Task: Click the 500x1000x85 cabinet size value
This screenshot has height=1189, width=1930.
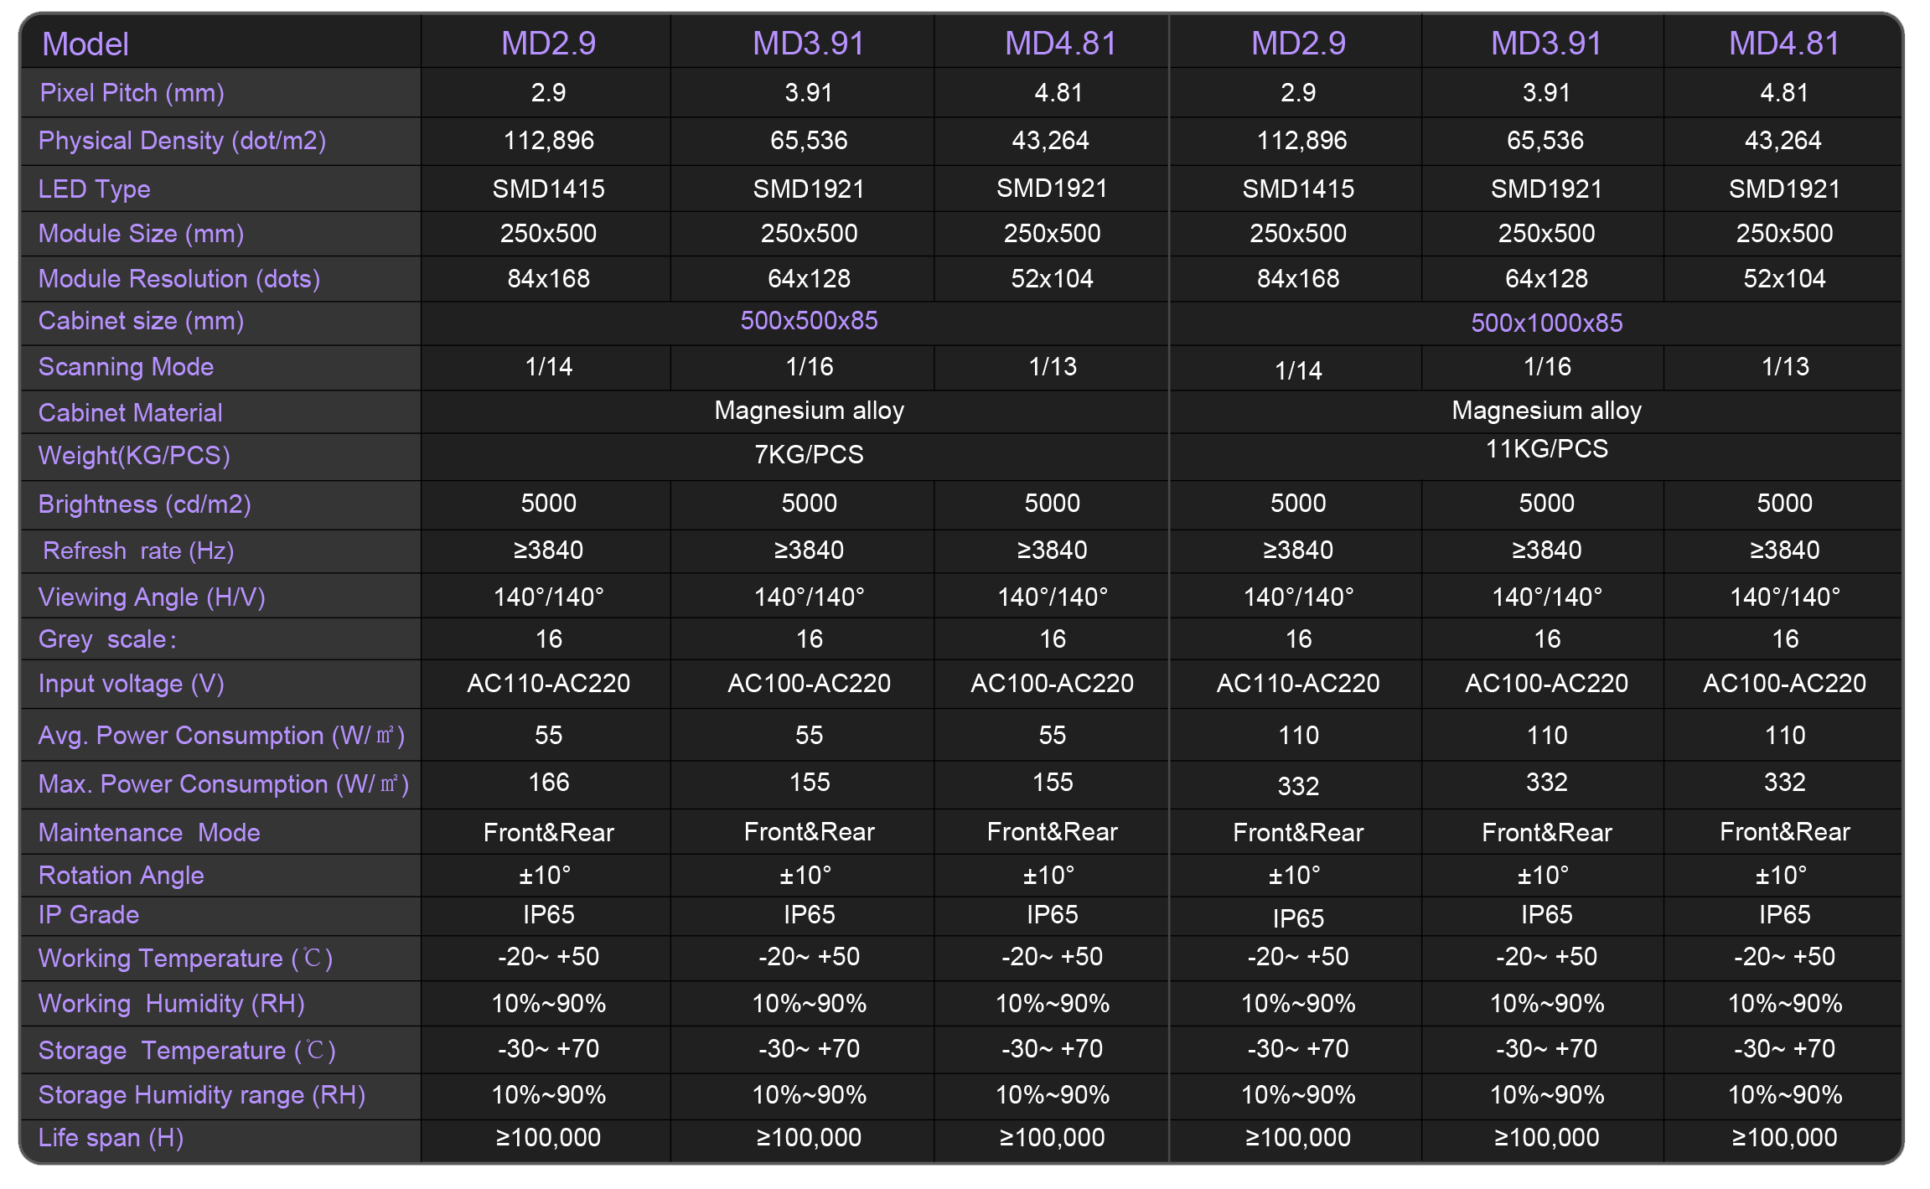Action: click(1546, 323)
